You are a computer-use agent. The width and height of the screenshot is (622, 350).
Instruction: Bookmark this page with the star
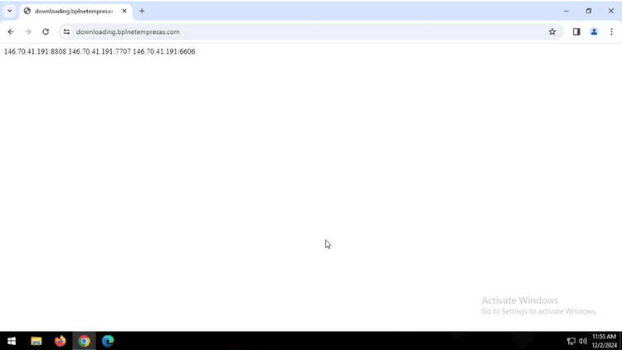552,32
